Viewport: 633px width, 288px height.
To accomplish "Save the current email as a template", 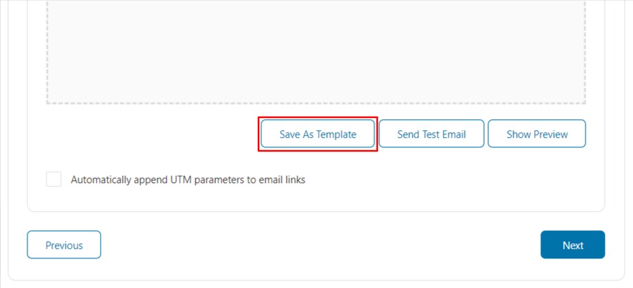I will [x=318, y=134].
